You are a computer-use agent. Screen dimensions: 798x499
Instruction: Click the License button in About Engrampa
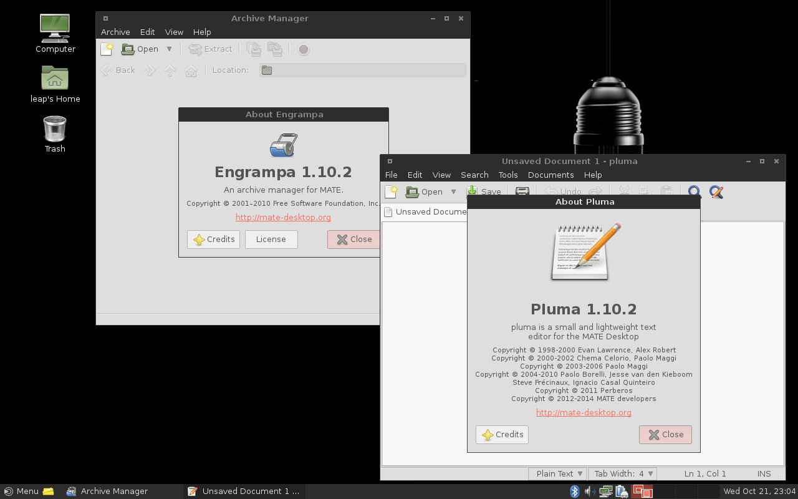tap(271, 240)
